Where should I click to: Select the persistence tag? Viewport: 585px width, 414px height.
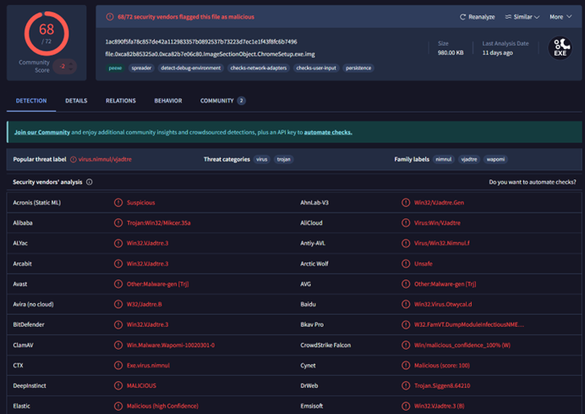358,68
